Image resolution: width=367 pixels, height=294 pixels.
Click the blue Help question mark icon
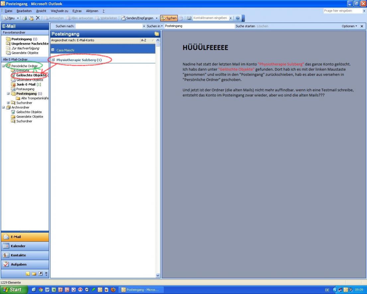(237, 18)
